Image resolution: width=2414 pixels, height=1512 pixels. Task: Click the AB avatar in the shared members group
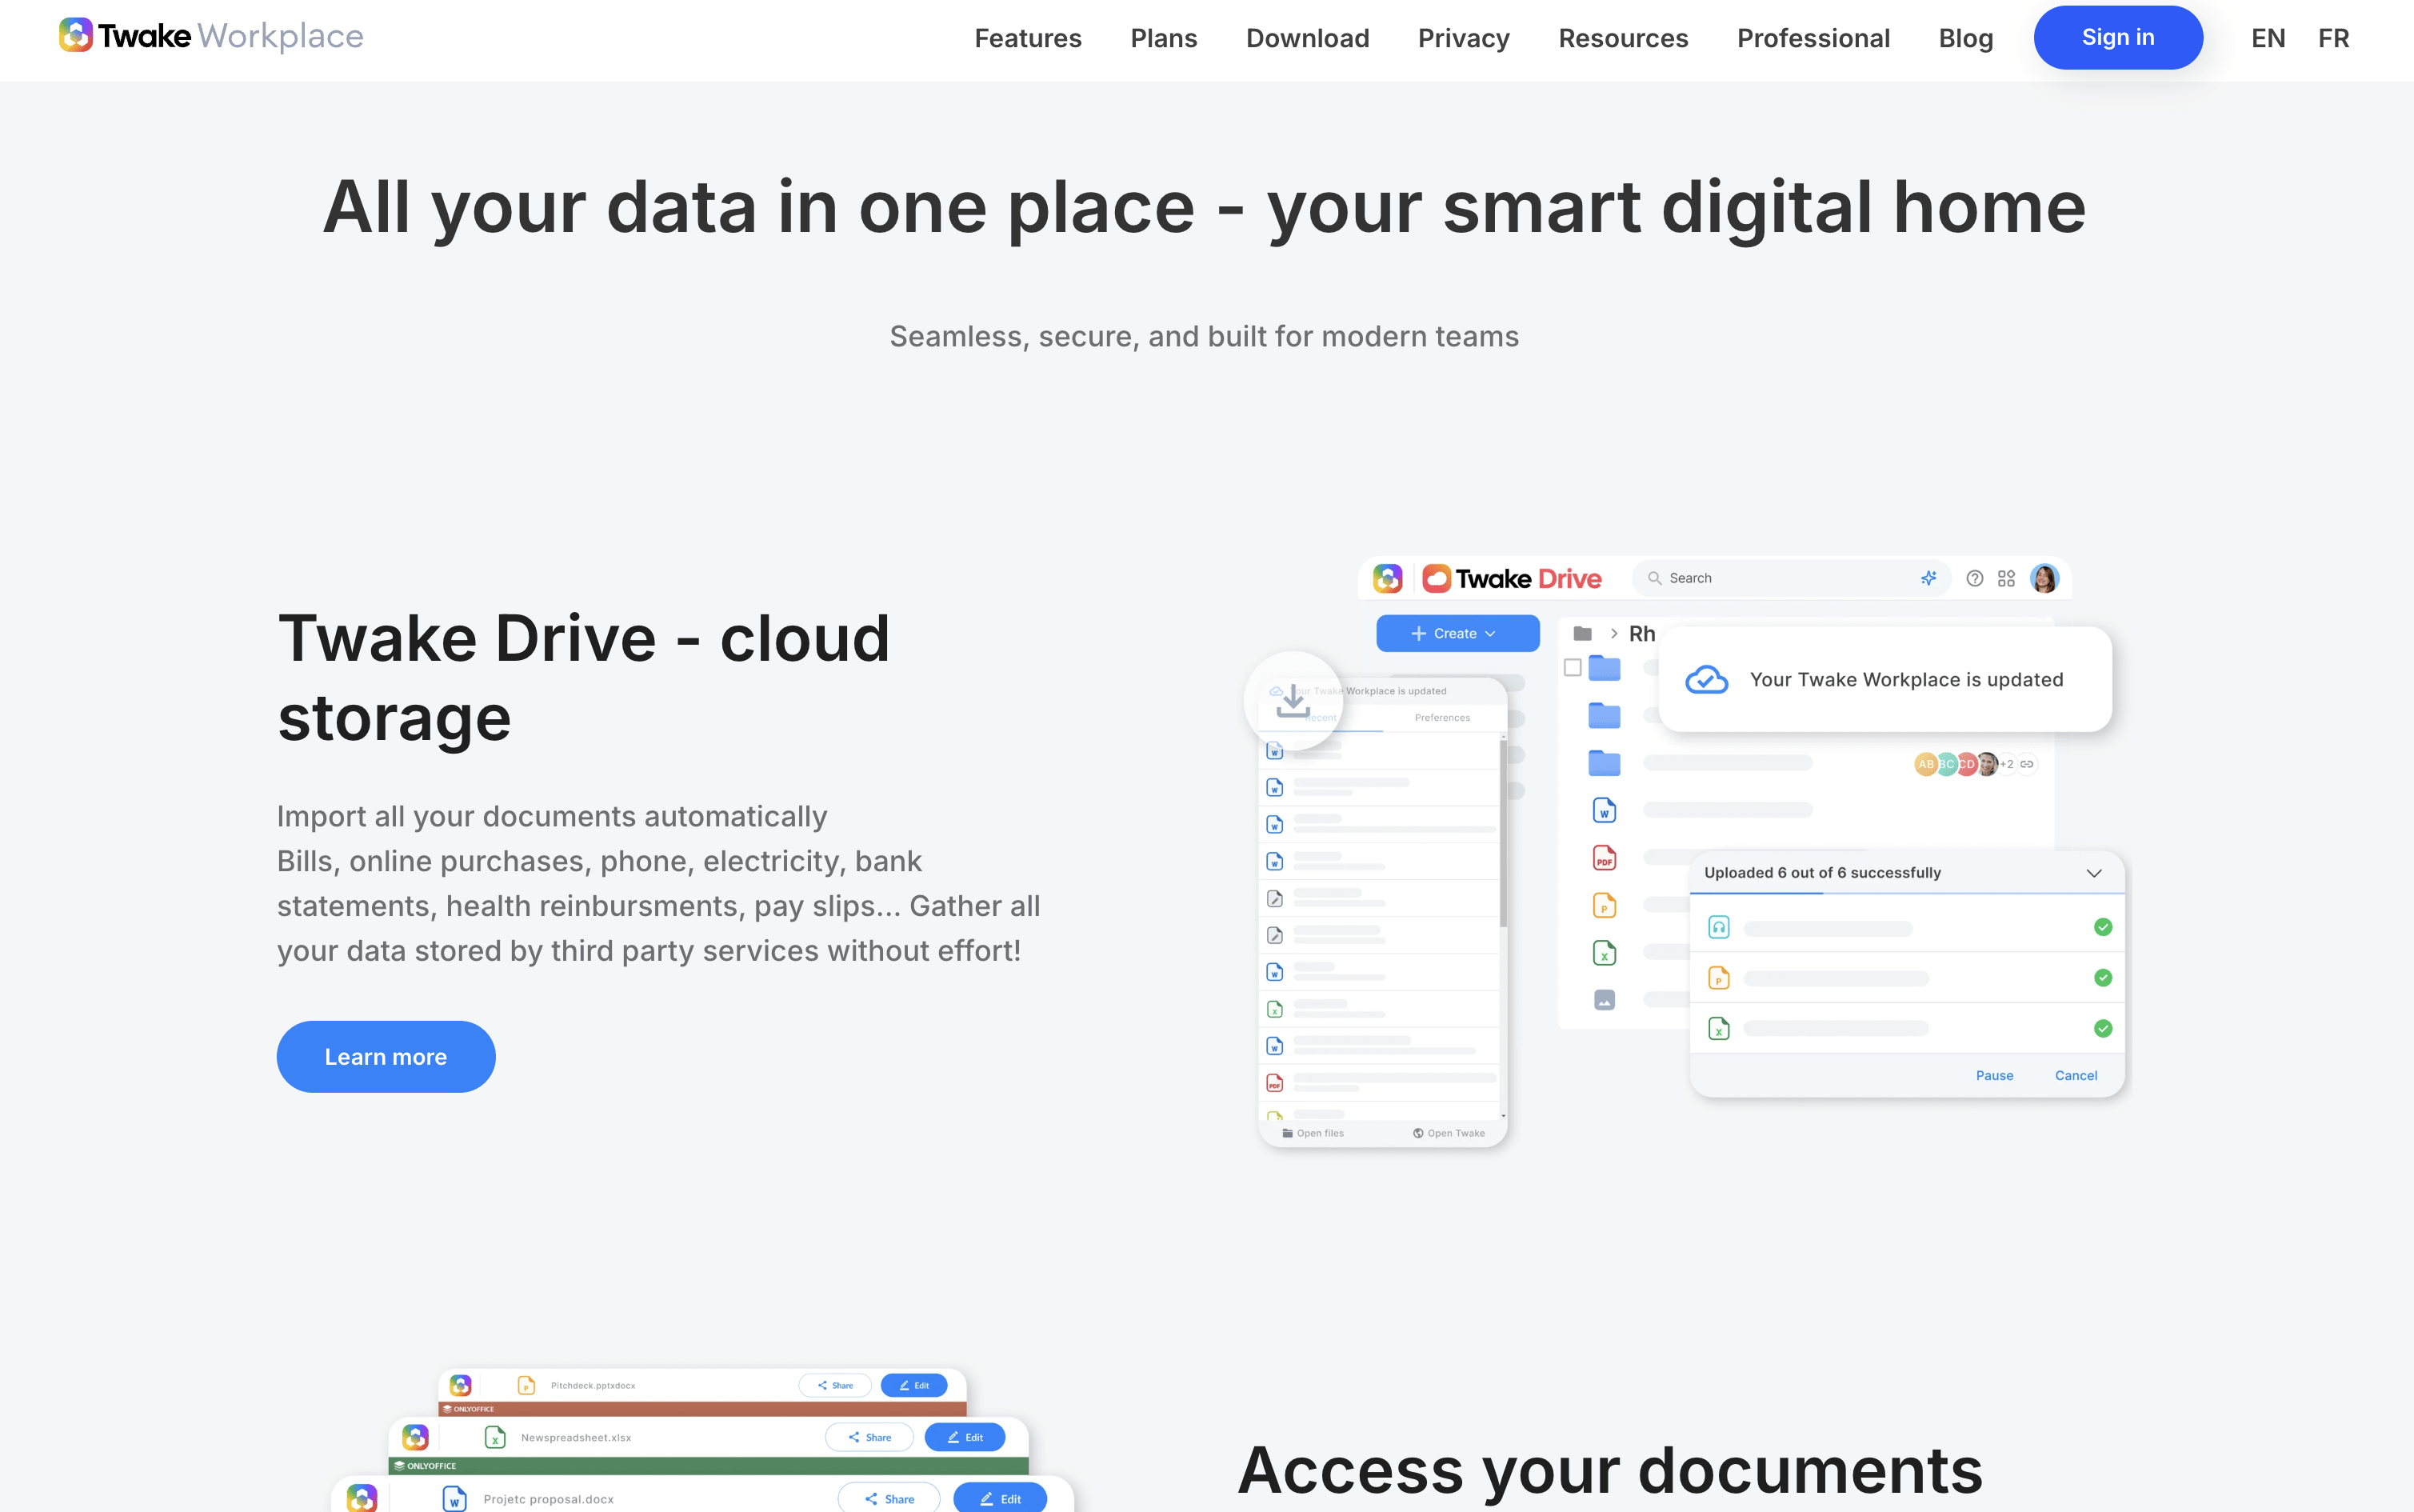click(x=1925, y=764)
